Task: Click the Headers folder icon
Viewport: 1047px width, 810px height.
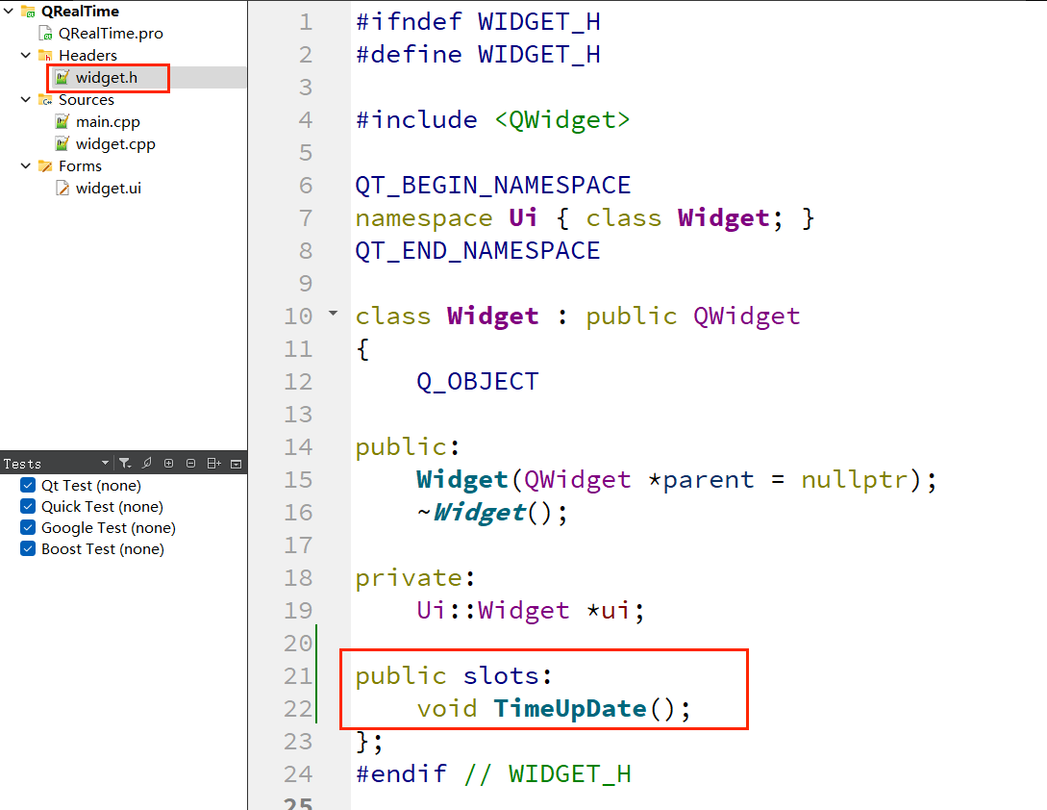Action: point(45,56)
